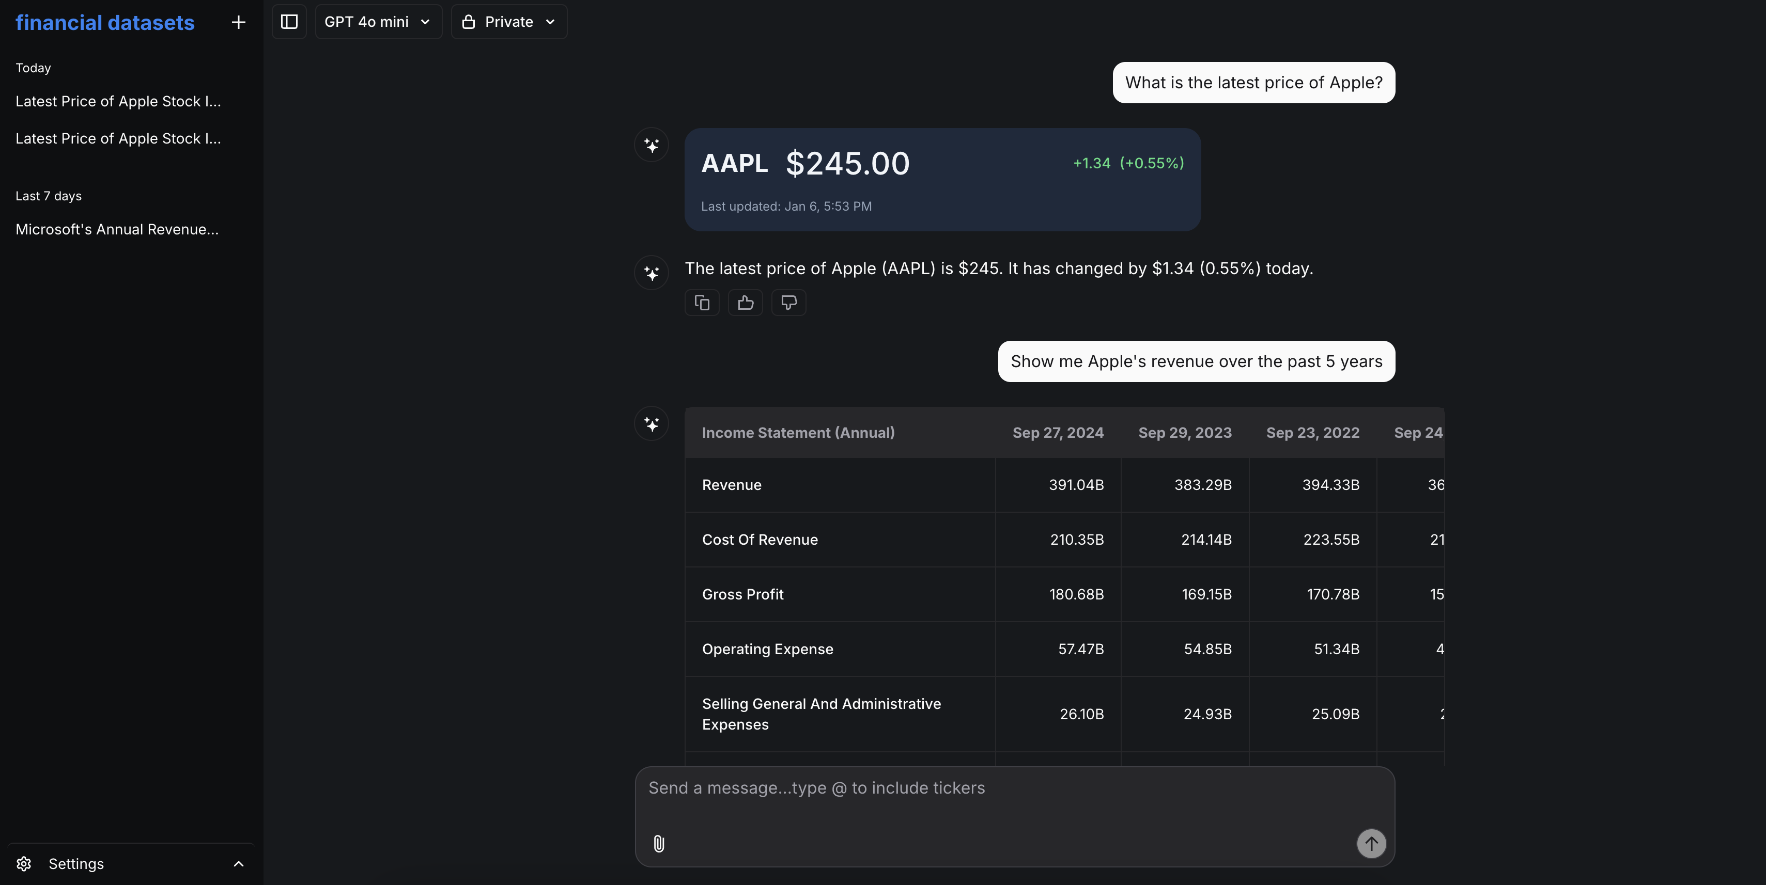Send the message with the arrow button
The width and height of the screenshot is (1766, 885).
tap(1371, 843)
